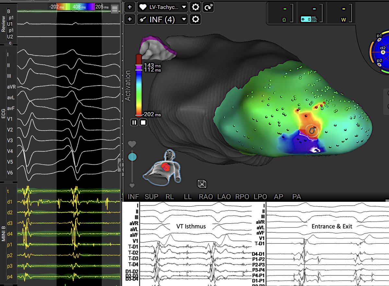Viewport: 389px width, 286px height.
Task: Stop the activation map playback
Action: point(142,123)
